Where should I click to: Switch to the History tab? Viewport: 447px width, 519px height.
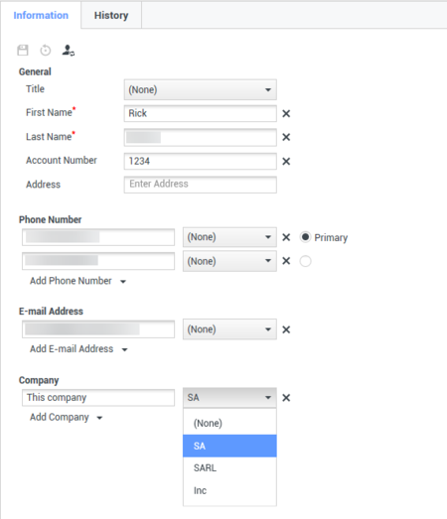coord(111,15)
